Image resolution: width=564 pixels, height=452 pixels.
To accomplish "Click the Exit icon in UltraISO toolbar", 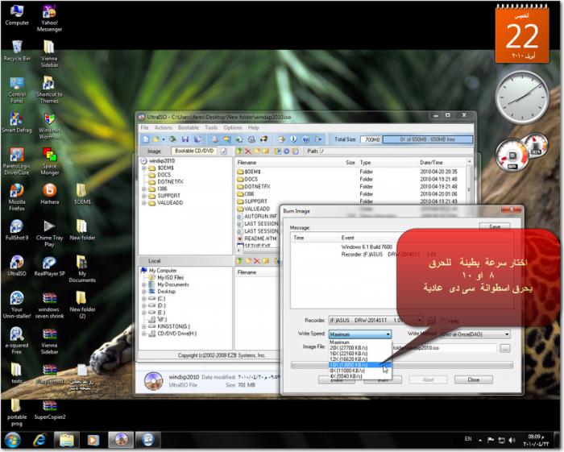I will (x=318, y=139).
